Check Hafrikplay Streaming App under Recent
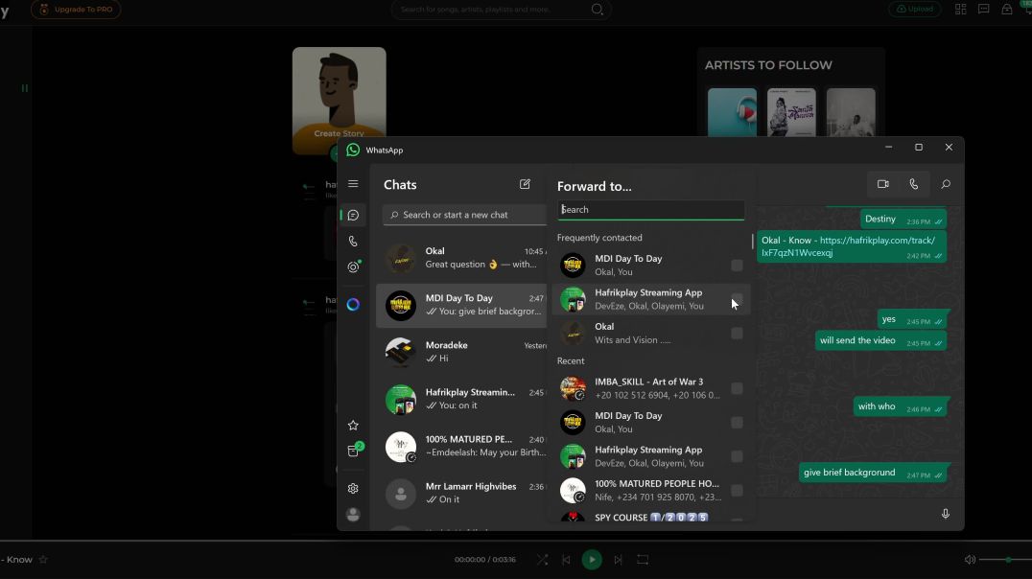The image size is (1032, 579). pos(737,456)
